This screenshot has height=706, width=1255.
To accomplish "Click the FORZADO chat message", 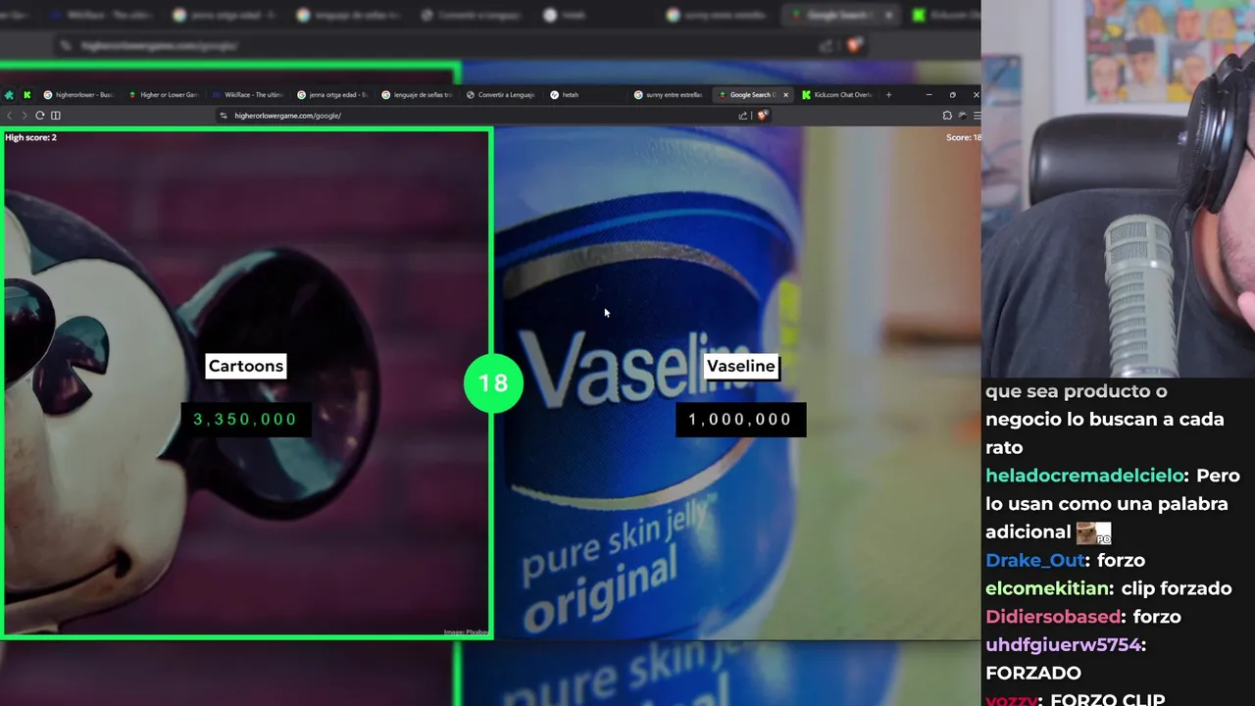I will [x=1033, y=674].
